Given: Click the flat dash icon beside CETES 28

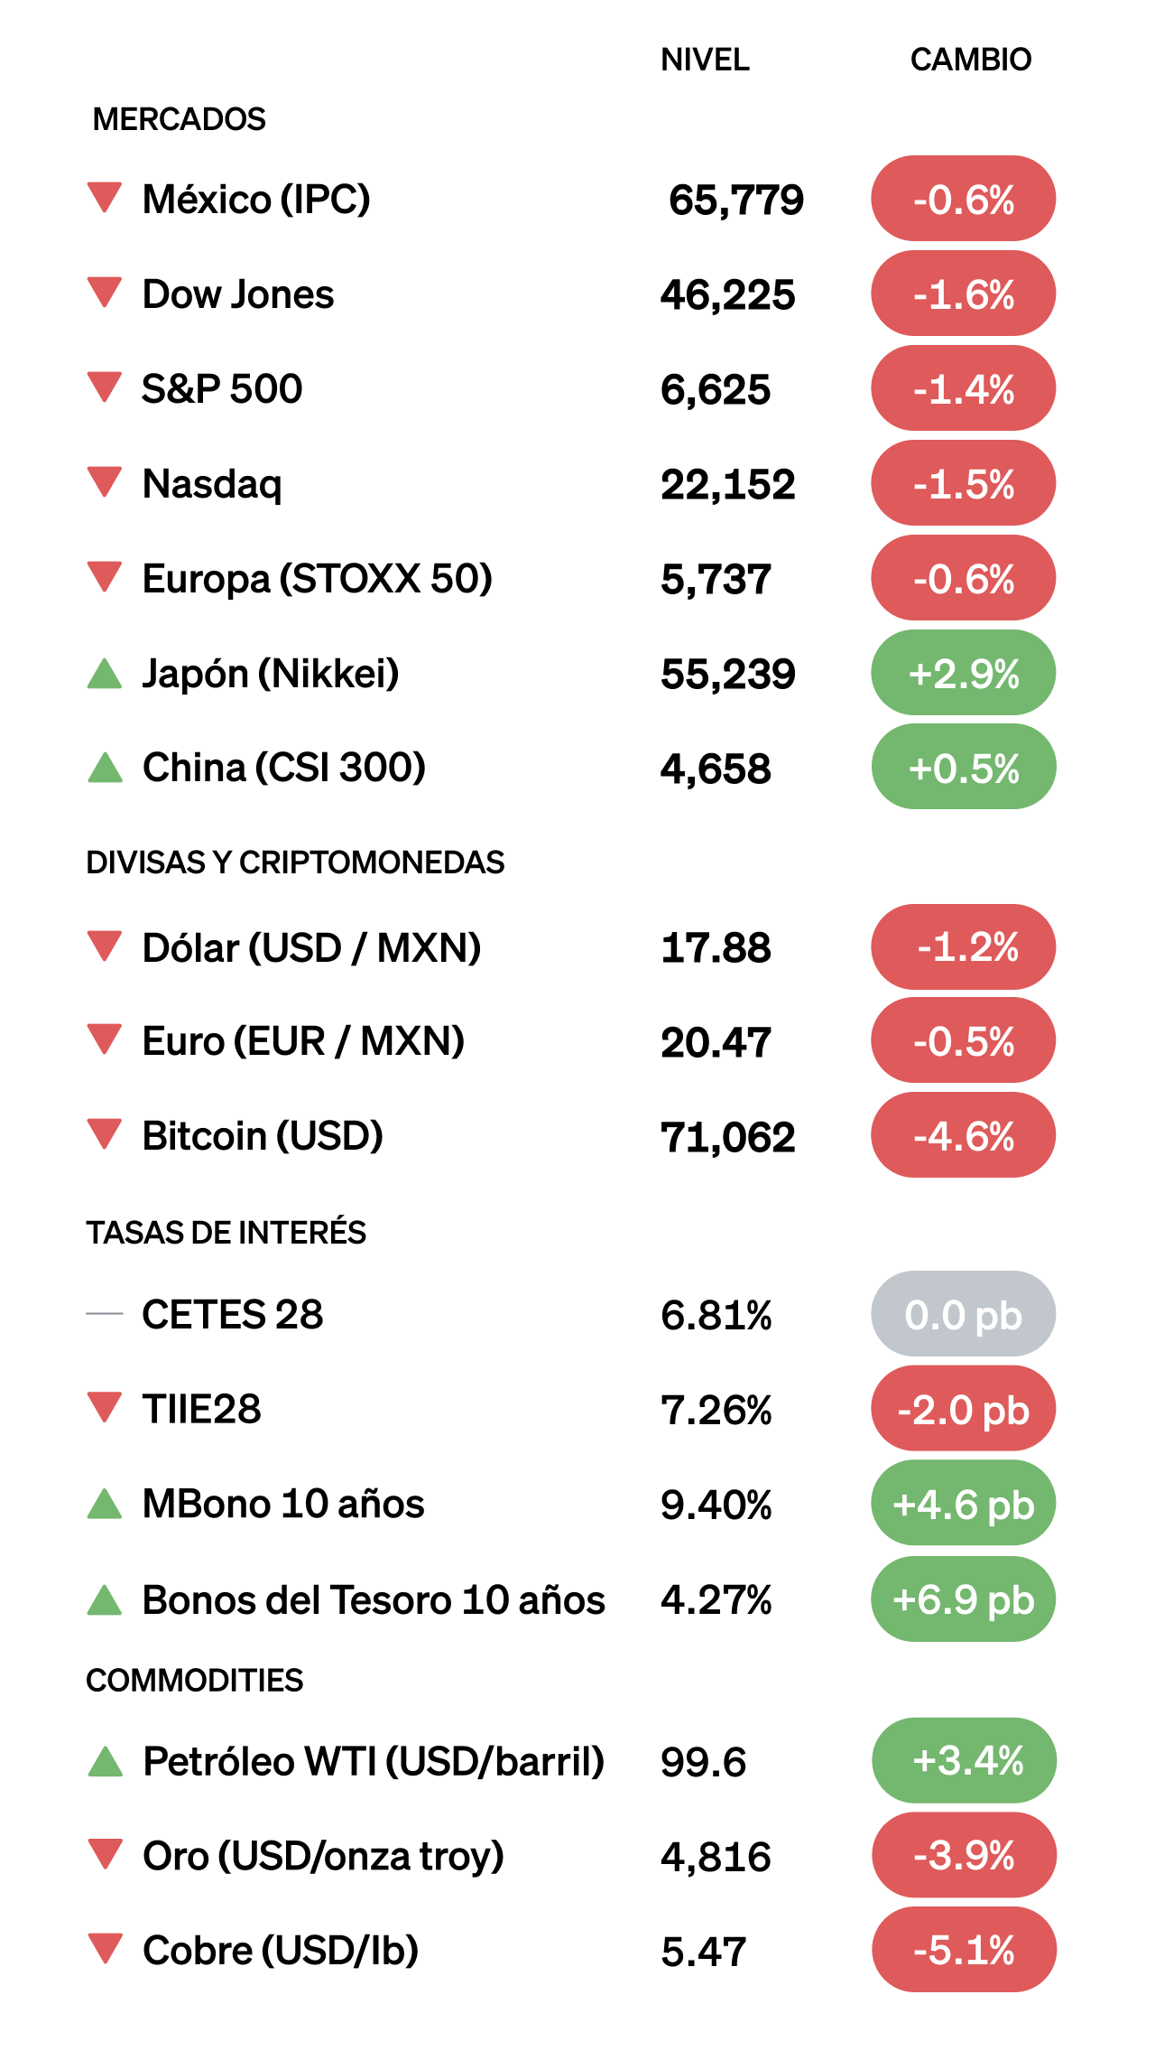Looking at the screenshot, I should [x=105, y=1314].
